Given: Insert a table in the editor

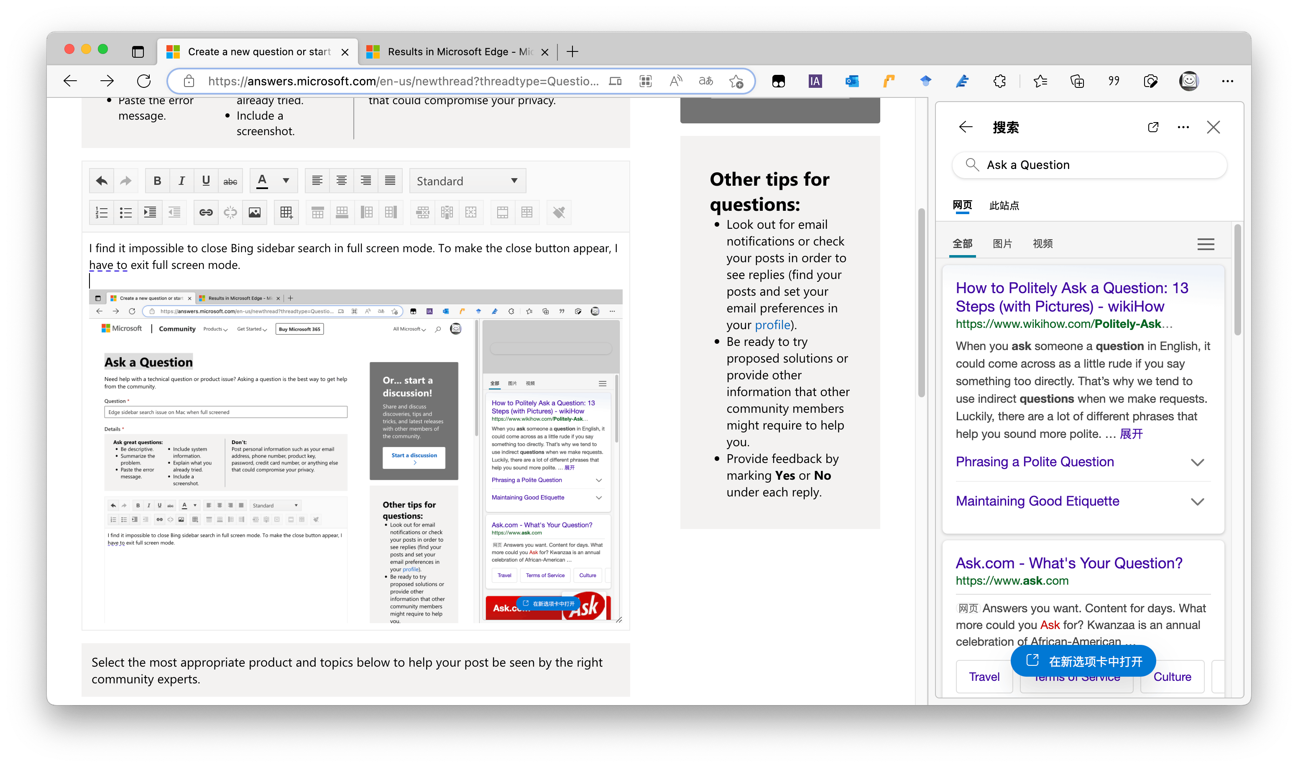Looking at the screenshot, I should [286, 212].
